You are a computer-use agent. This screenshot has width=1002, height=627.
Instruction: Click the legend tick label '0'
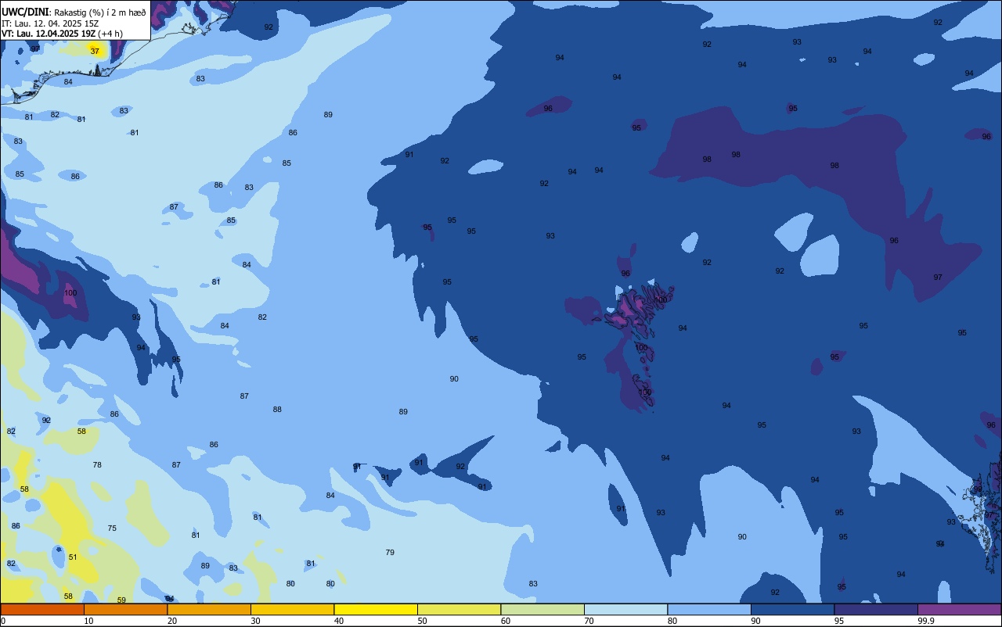tap(3, 621)
